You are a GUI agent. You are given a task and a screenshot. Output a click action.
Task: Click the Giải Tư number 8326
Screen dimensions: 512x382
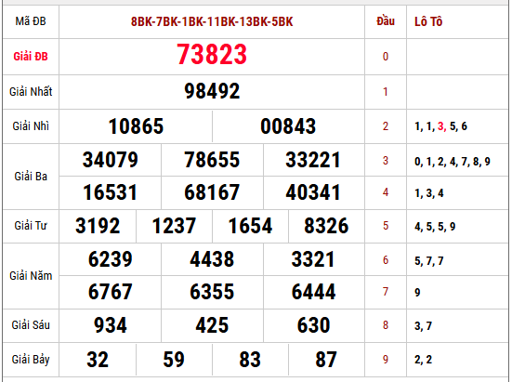(x=326, y=226)
